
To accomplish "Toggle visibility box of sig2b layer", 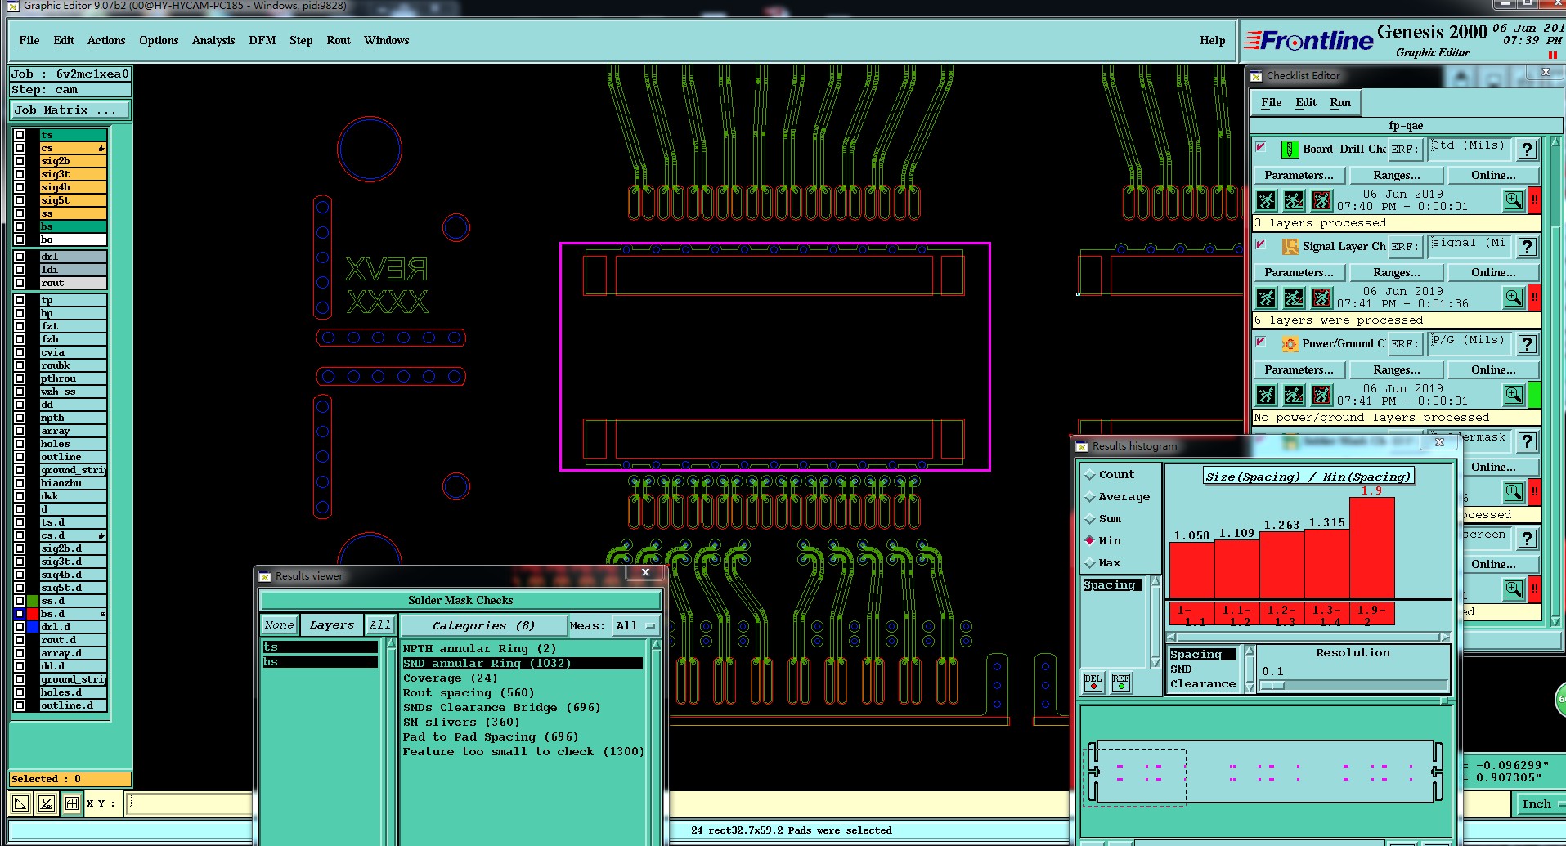I will [20, 161].
